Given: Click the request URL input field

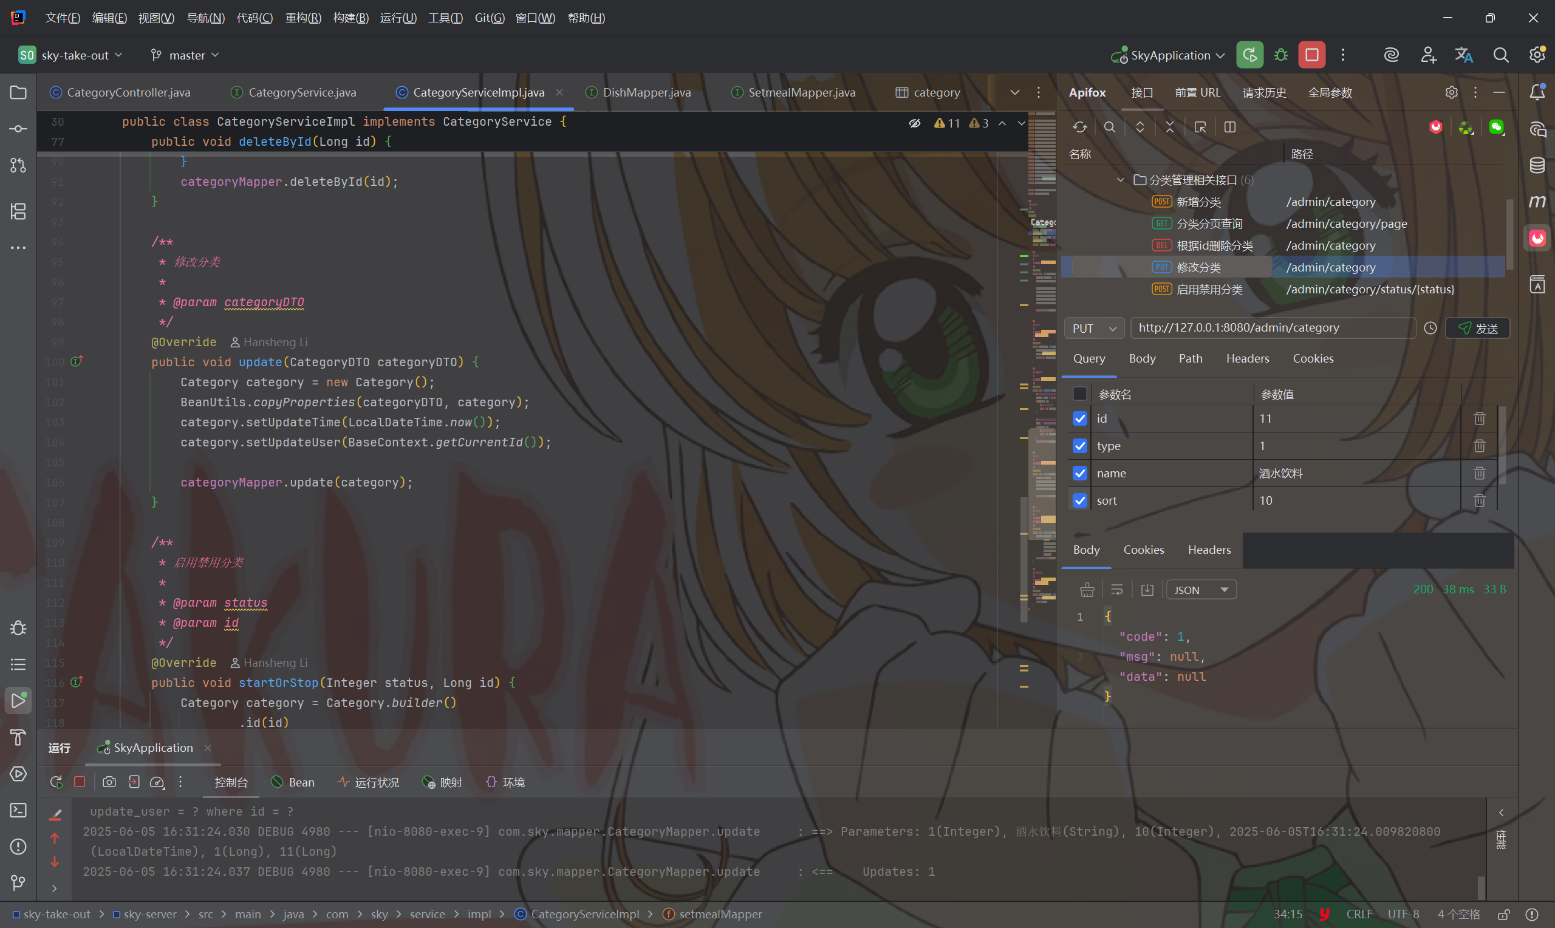Looking at the screenshot, I should [1273, 328].
